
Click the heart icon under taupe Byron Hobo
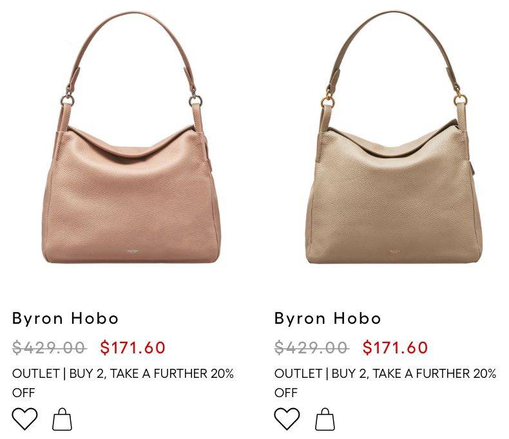point(287,419)
